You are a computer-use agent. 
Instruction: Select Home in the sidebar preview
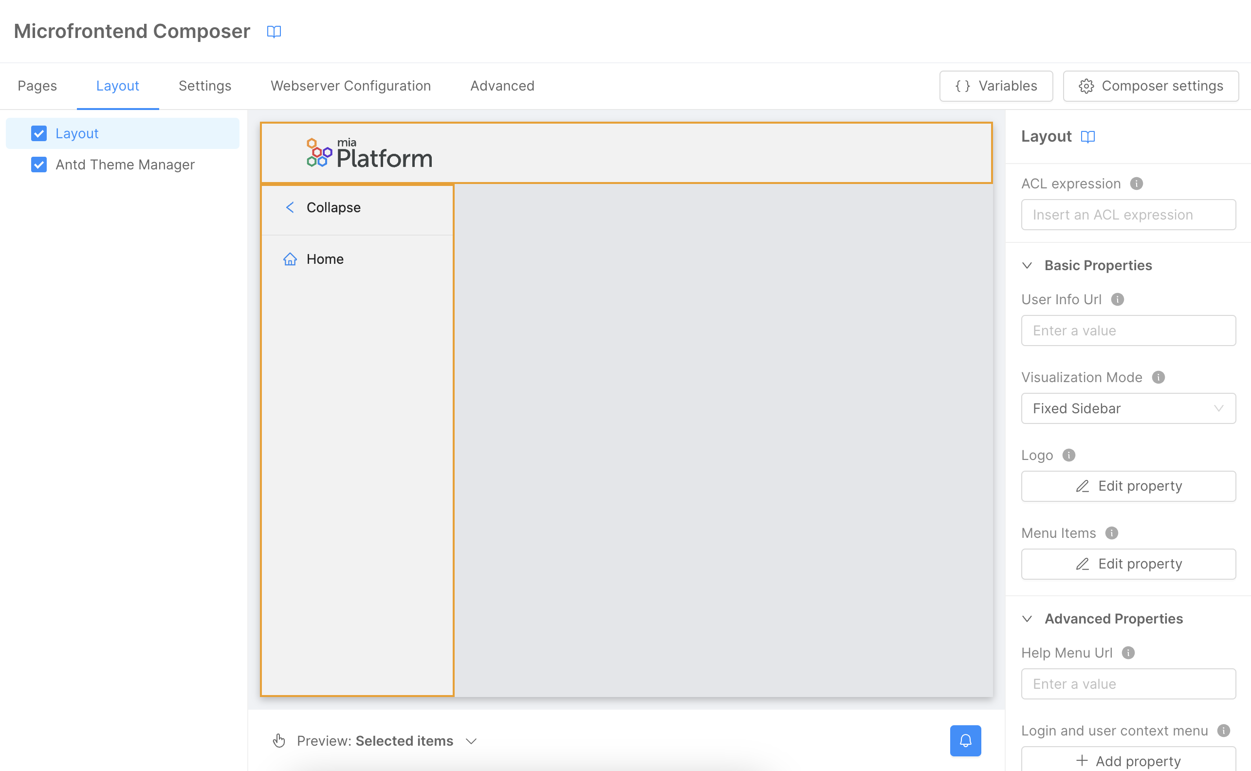tap(325, 259)
